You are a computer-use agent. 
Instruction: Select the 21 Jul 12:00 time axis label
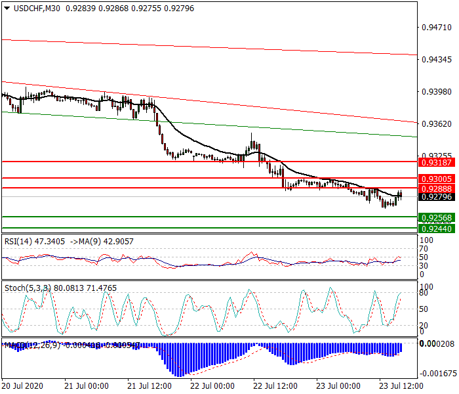[150, 386]
